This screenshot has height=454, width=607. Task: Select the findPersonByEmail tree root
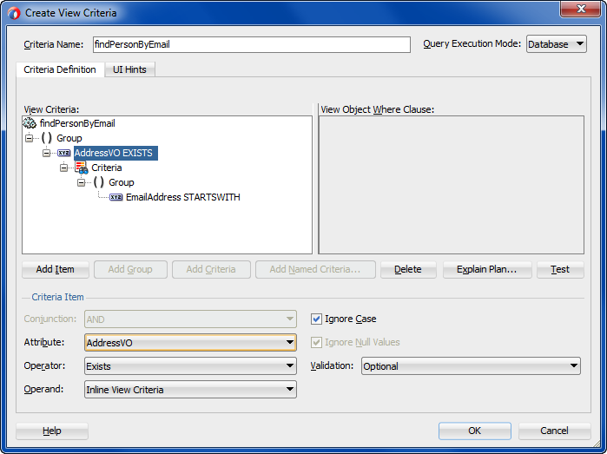tap(77, 123)
